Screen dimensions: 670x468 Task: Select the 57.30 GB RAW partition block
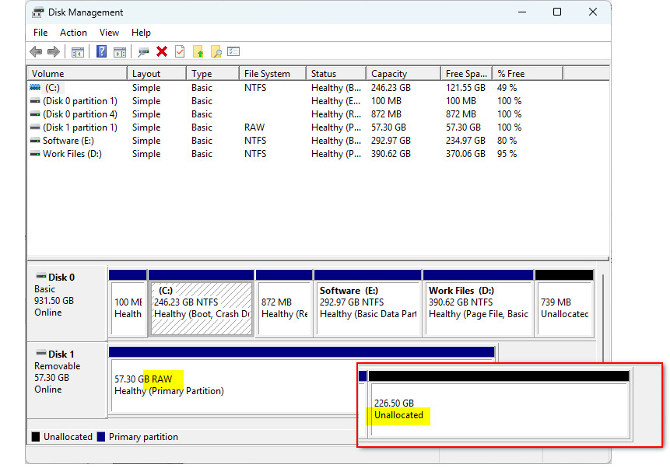click(x=233, y=380)
